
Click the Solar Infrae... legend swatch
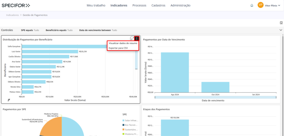coord(124,121)
